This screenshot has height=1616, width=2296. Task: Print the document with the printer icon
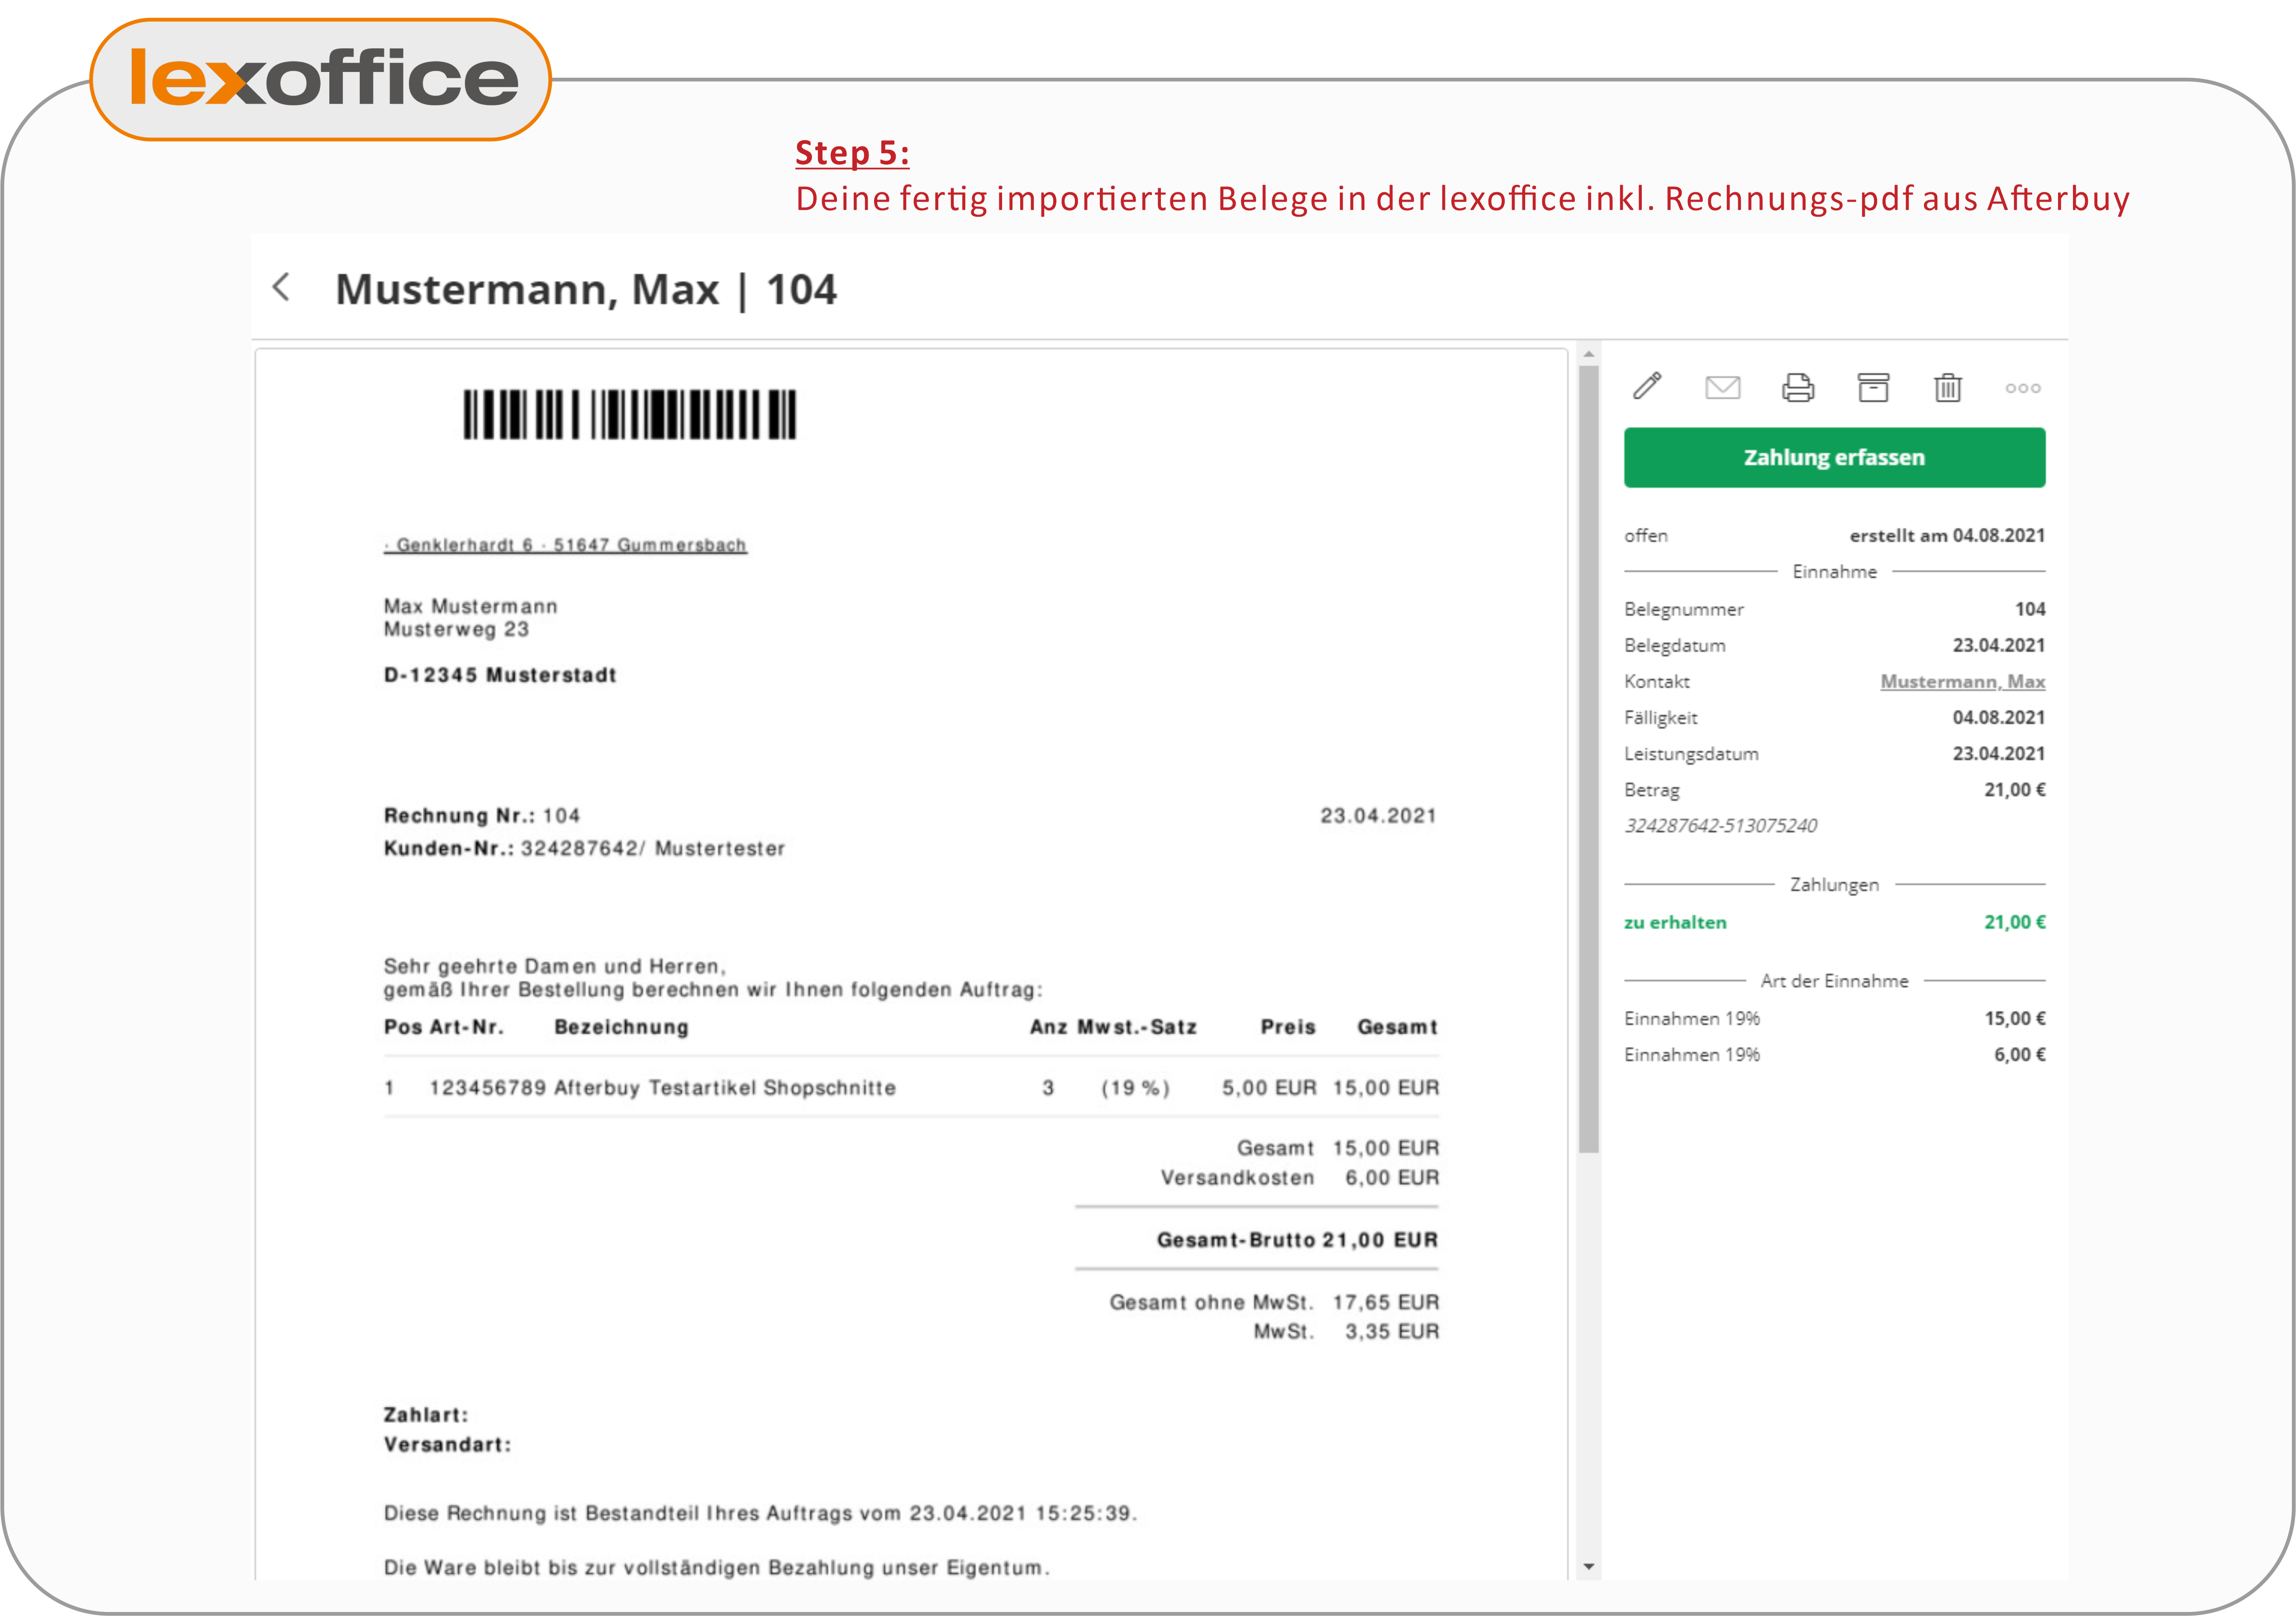tap(1797, 387)
